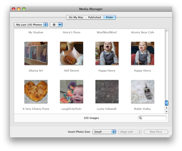Select the Ruble Vodka photo

pos(143,92)
